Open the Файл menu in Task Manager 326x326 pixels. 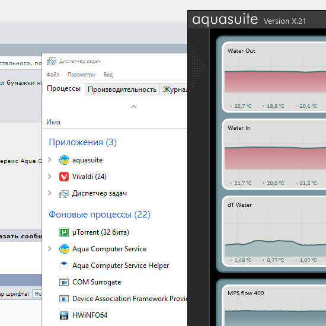[53, 75]
